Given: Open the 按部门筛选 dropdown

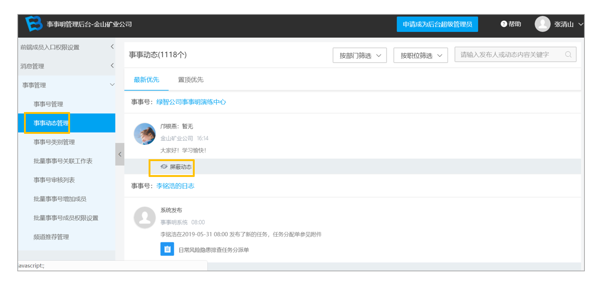Looking at the screenshot, I should click(x=360, y=55).
